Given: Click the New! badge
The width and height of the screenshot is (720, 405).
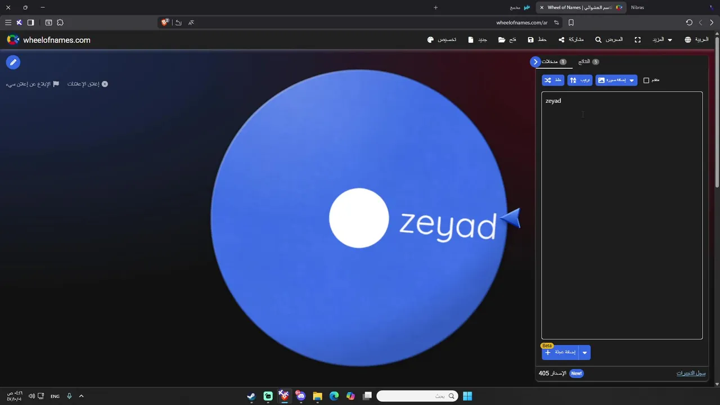Looking at the screenshot, I should [x=576, y=373].
